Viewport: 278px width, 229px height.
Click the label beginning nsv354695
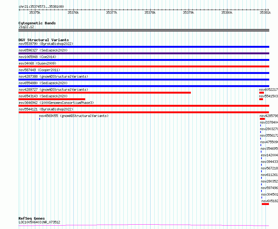[269, 149]
